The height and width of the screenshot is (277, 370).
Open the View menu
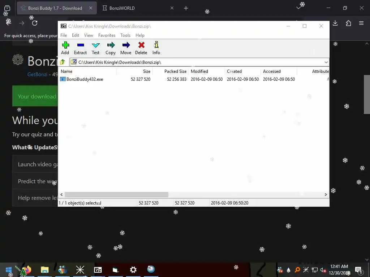[x=89, y=35]
